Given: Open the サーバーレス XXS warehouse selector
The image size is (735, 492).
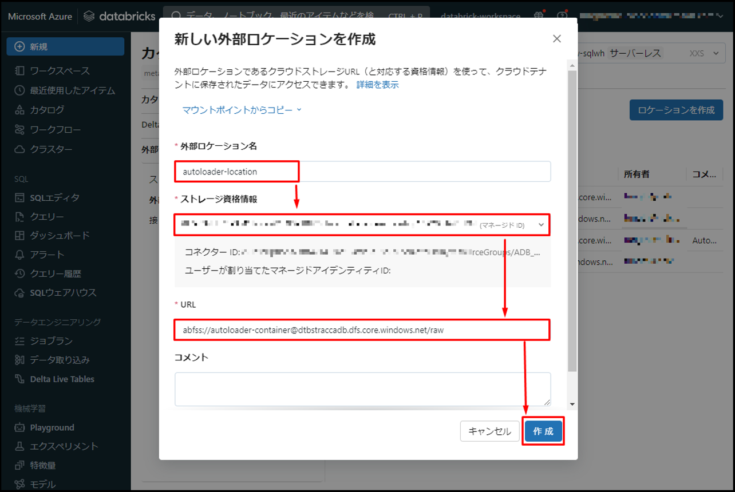Looking at the screenshot, I should [650, 53].
